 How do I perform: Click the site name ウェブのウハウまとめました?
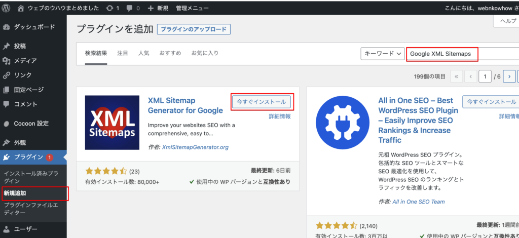pyautogui.click(x=63, y=8)
